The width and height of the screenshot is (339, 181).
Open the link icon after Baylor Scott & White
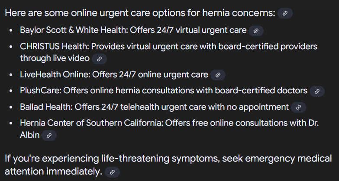[256, 31]
